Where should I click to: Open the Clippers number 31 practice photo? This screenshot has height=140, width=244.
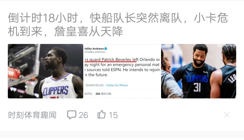(x=198, y=71)
